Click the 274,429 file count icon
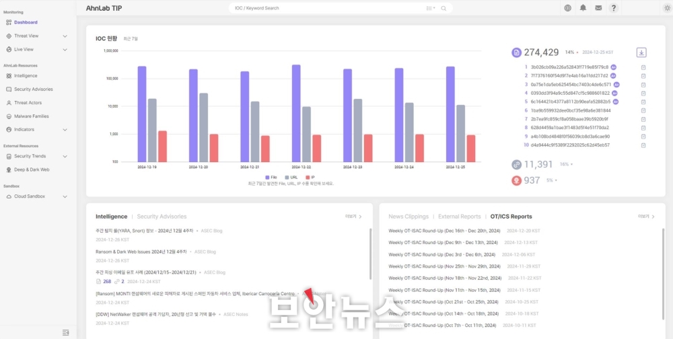This screenshot has width=673, height=339. point(516,52)
